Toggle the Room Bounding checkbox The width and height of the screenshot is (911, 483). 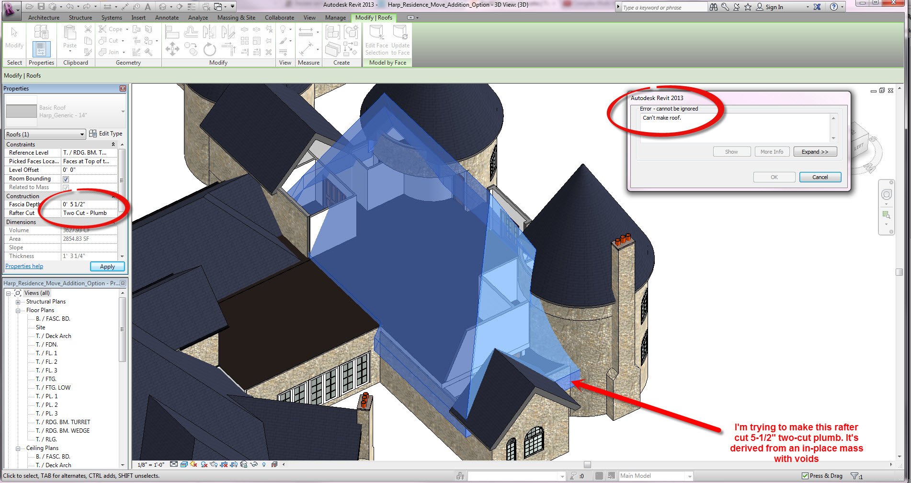[x=66, y=179]
